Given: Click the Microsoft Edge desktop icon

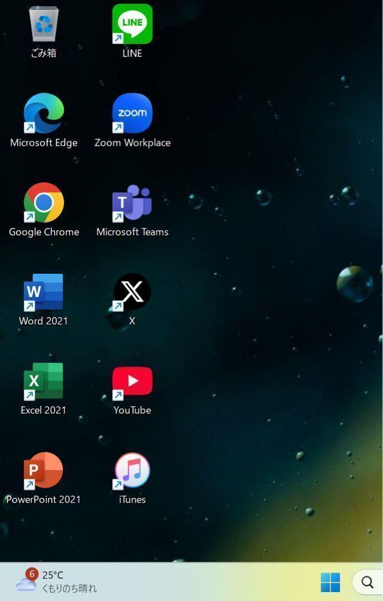Looking at the screenshot, I should 43,114.
